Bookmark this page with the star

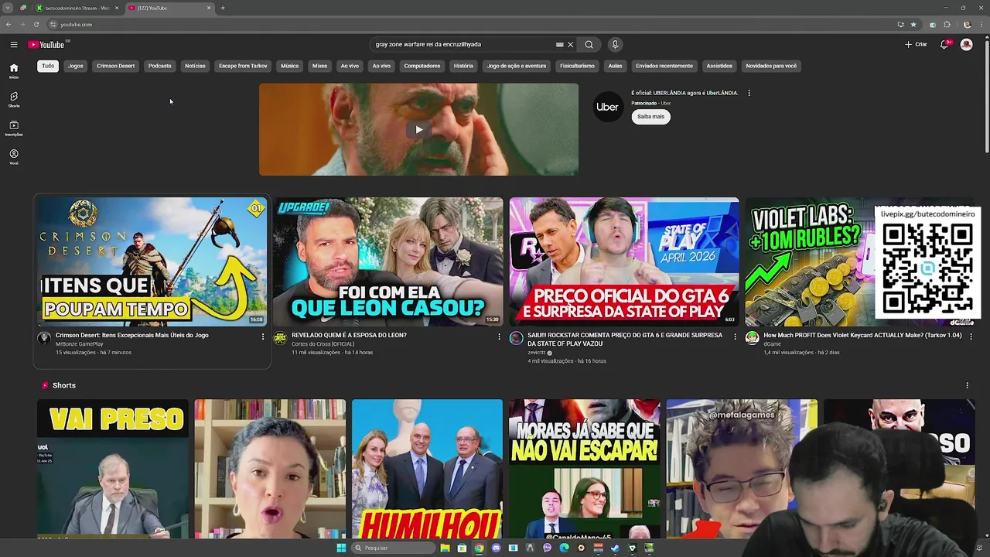(x=913, y=24)
